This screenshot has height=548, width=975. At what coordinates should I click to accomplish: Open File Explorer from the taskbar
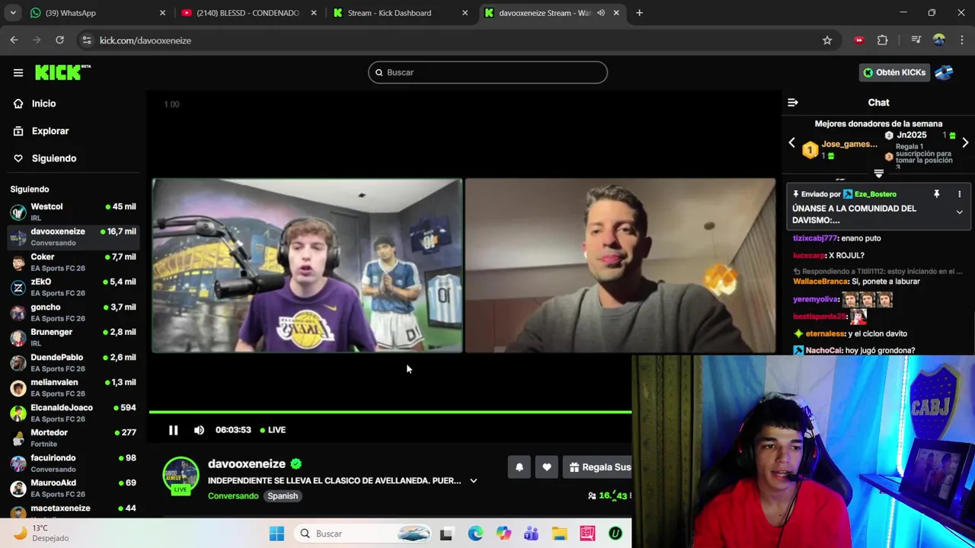pos(559,534)
